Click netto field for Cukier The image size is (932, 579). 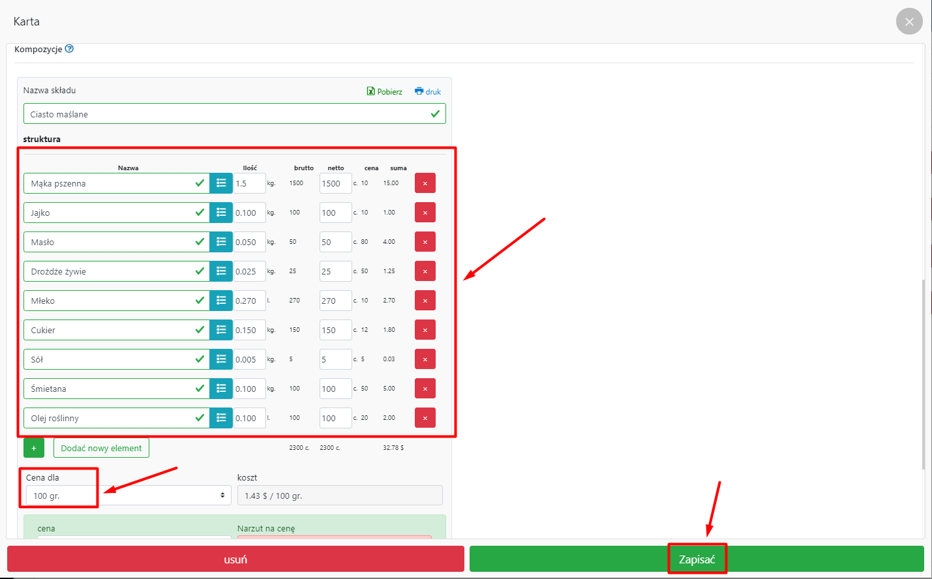click(x=335, y=330)
